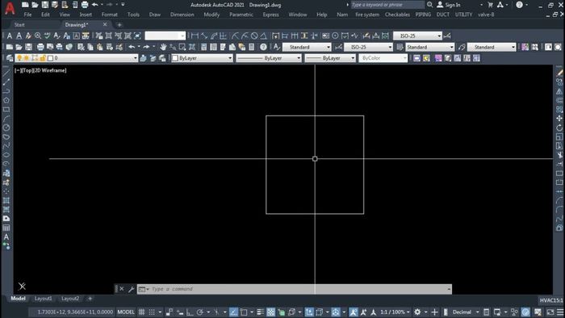
Task: Switch to the Start tab
Action: 19,25
